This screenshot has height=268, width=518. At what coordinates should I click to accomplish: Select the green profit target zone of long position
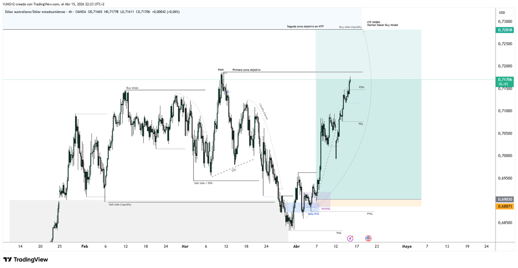pyautogui.click(x=369, y=115)
